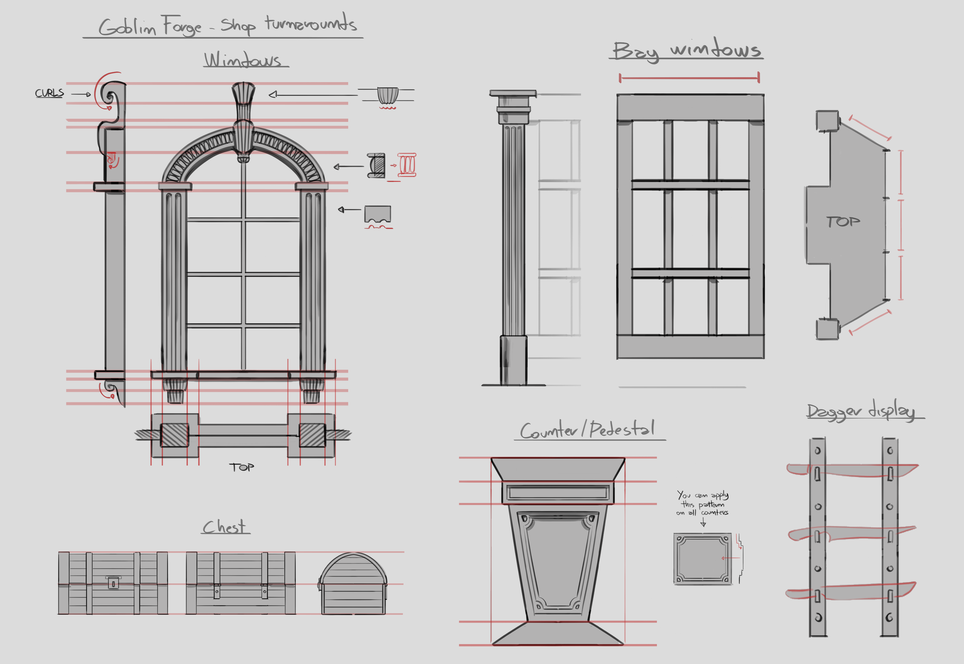Click the lock on the chest front
The width and height of the screenshot is (964, 664).
click(x=113, y=582)
